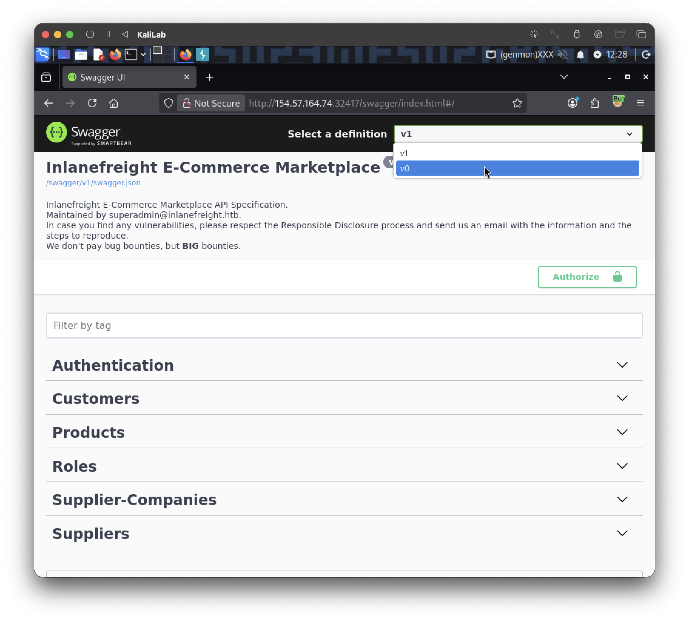Open the Firefox hamburger menu
Image resolution: width=689 pixels, height=622 pixels.
point(640,103)
